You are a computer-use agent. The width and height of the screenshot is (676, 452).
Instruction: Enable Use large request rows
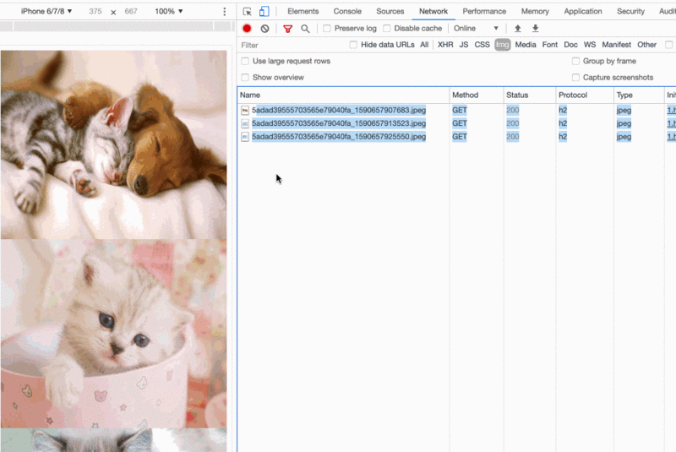click(245, 61)
